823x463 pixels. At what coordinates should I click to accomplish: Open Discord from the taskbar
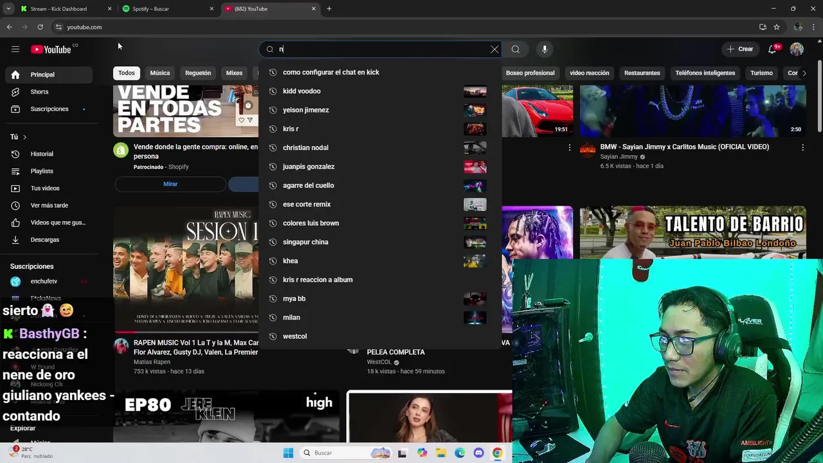(478, 453)
